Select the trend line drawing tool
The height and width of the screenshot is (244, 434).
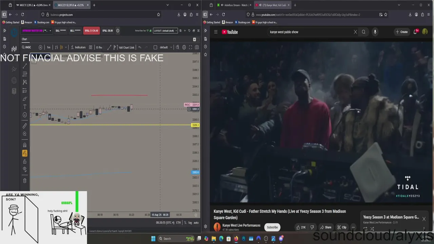pyautogui.click(x=25, y=66)
